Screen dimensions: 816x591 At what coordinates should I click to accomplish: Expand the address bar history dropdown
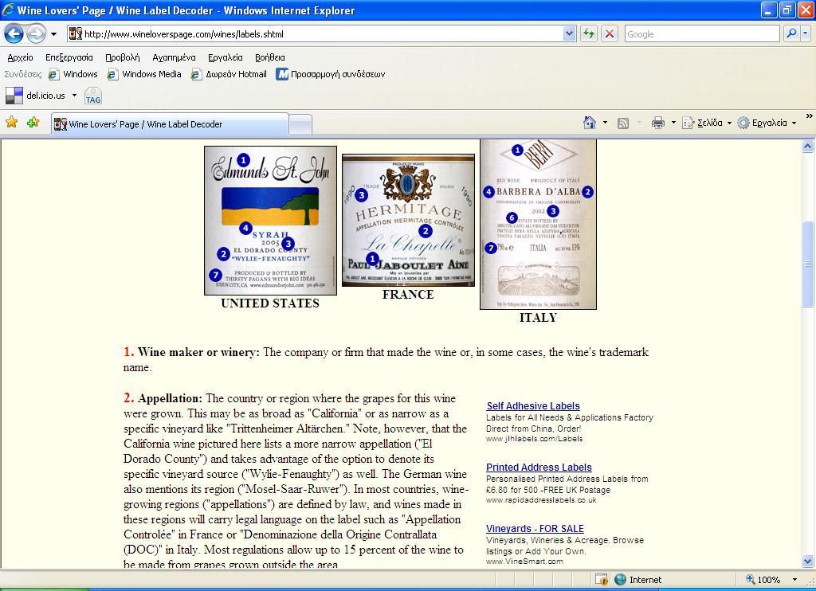tap(569, 34)
